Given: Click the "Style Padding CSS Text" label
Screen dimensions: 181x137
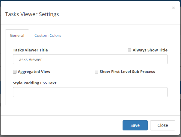Looking at the screenshot, I should (35, 83).
